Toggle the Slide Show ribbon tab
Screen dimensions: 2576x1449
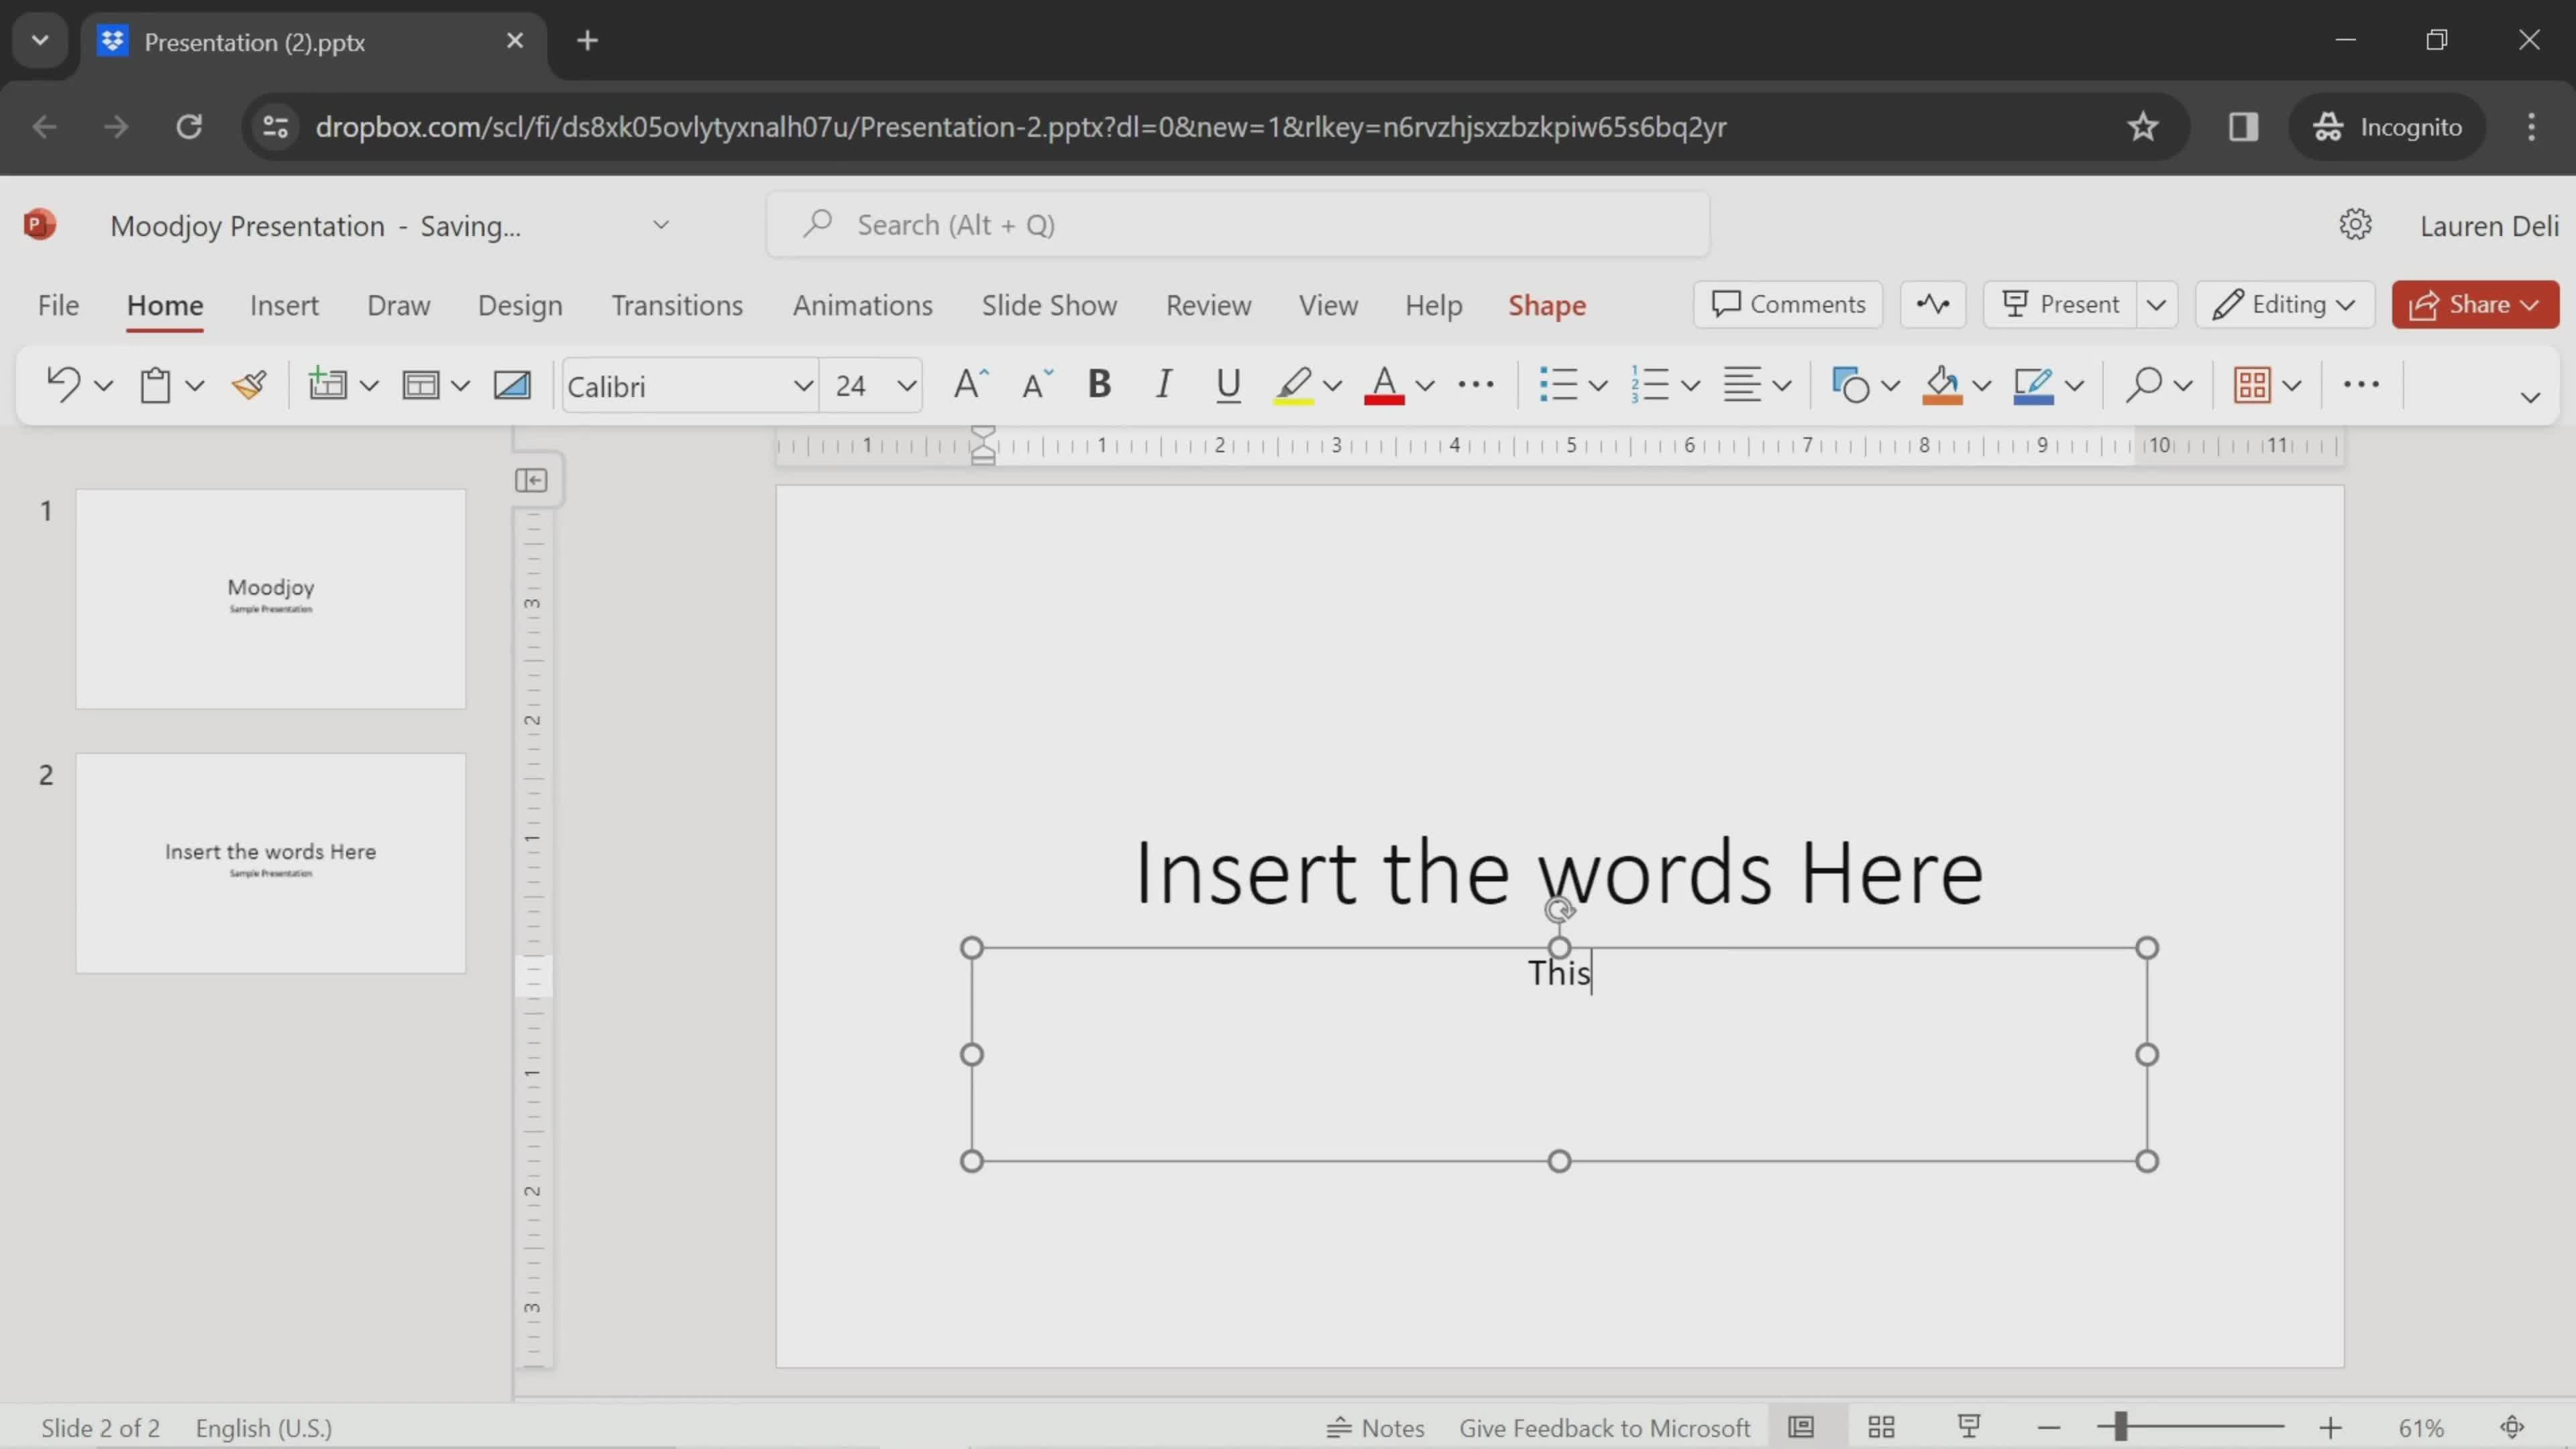[1047, 305]
